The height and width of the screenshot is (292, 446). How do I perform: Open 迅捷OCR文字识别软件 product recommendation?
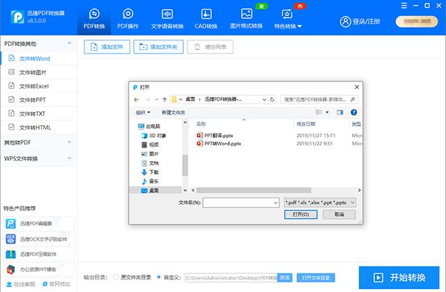coord(39,239)
